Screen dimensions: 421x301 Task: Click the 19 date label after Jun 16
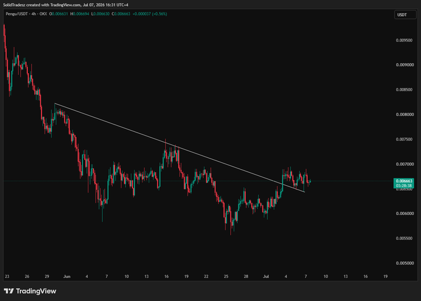click(186, 276)
